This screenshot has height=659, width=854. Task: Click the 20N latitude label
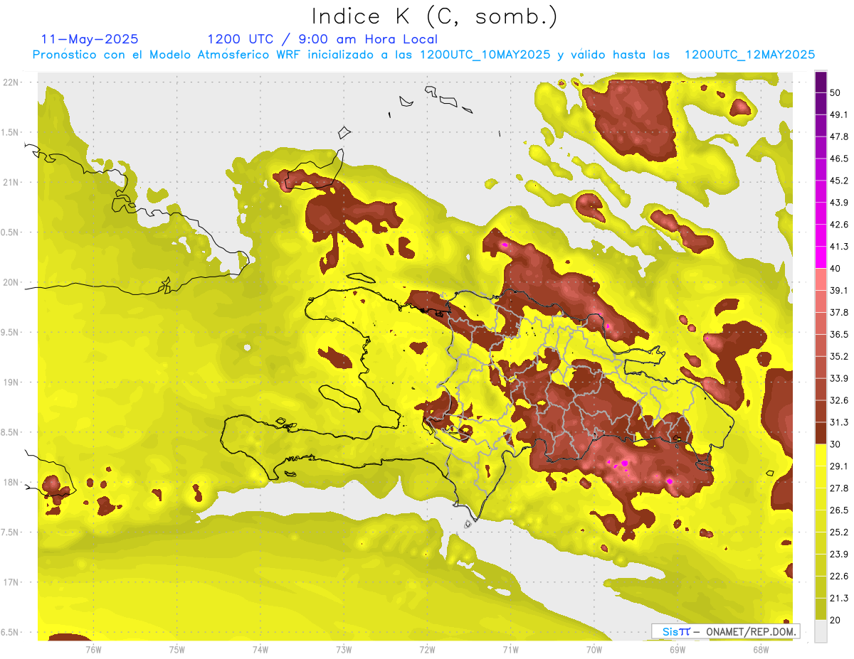pyautogui.click(x=11, y=282)
